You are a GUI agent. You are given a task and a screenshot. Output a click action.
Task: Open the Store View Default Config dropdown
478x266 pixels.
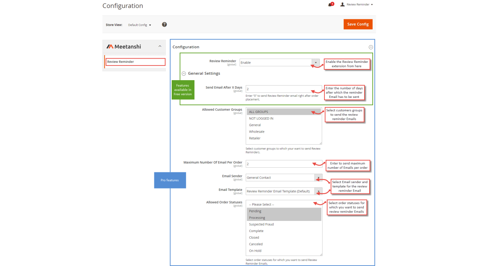click(140, 25)
